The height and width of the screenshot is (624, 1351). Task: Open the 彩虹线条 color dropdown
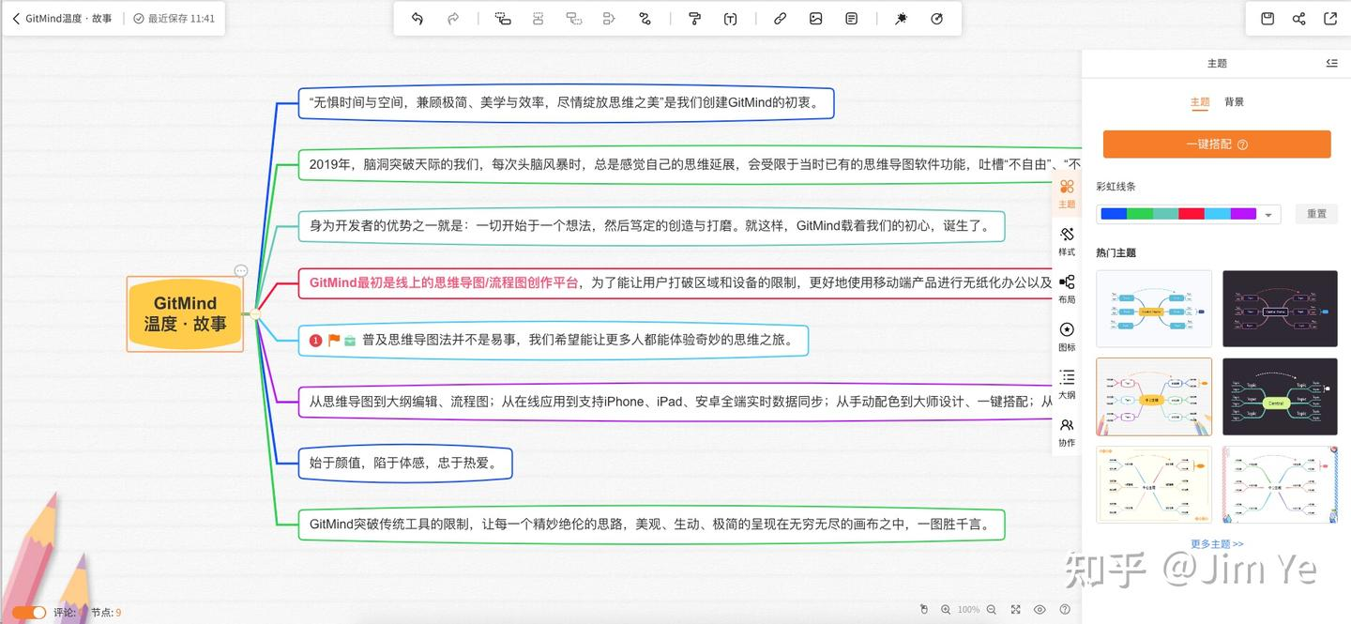tap(1189, 214)
